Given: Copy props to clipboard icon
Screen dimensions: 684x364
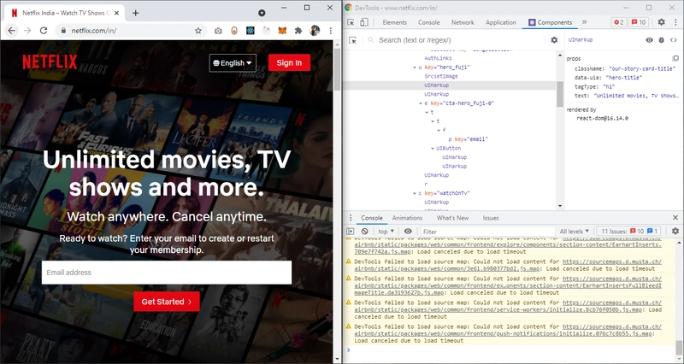Looking at the screenshot, I should pyautogui.click(x=675, y=58).
